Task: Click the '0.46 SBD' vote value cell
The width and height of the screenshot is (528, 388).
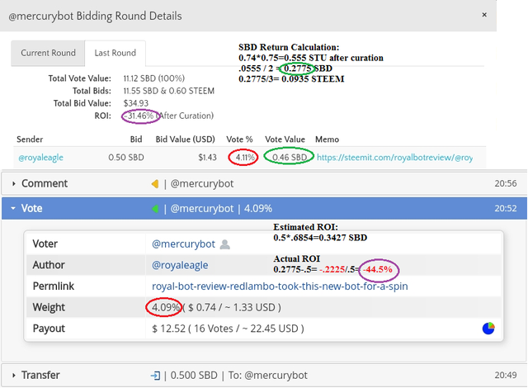Action: (x=290, y=158)
